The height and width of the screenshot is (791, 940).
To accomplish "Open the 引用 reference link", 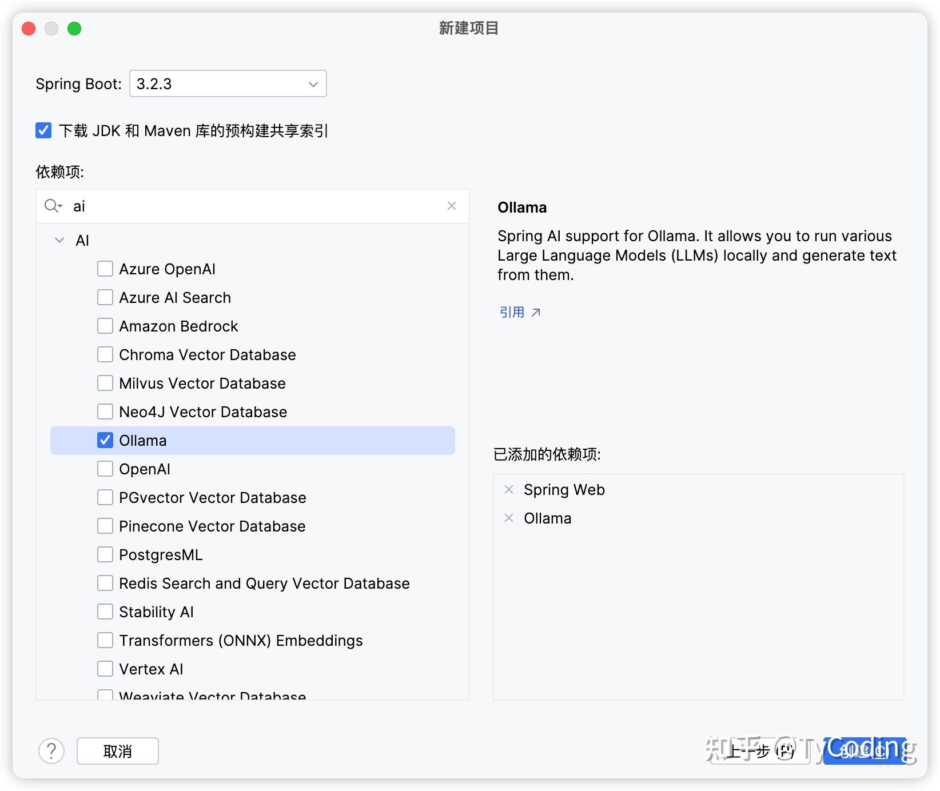I will tap(512, 312).
